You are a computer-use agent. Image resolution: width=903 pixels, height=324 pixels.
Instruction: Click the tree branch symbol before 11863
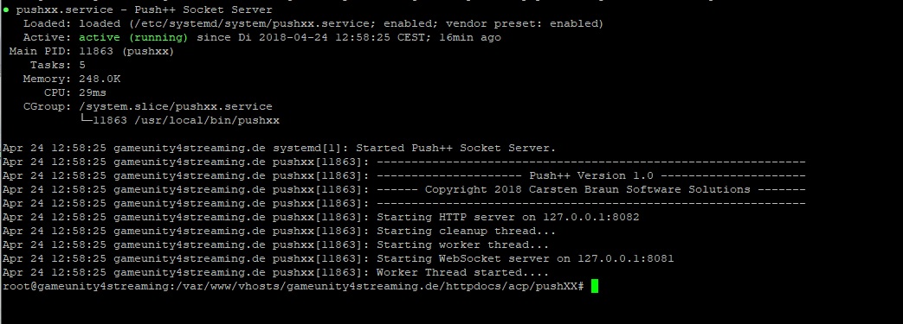(85, 120)
